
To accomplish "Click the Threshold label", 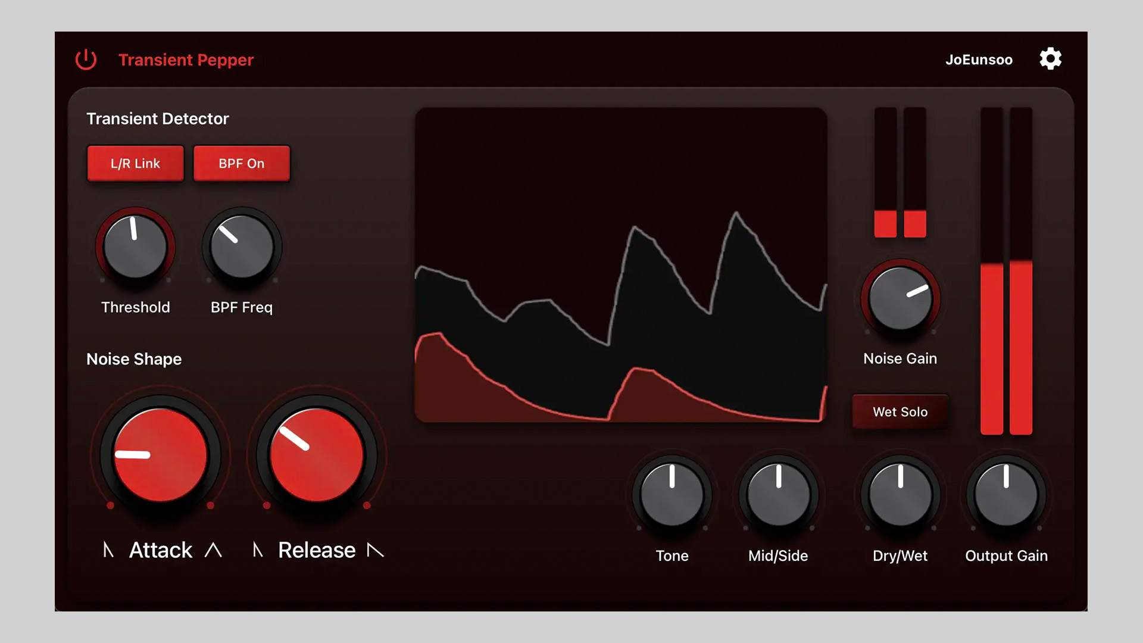I will pyautogui.click(x=136, y=307).
